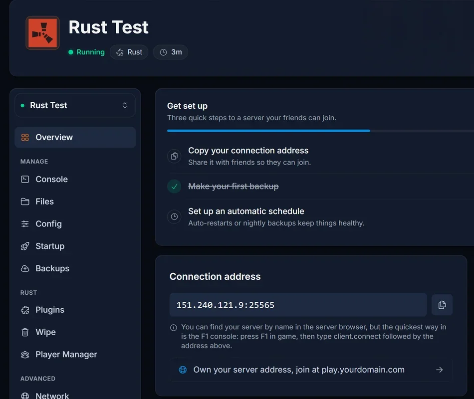Open the Wipe page
The width and height of the screenshot is (474, 399).
75,332
